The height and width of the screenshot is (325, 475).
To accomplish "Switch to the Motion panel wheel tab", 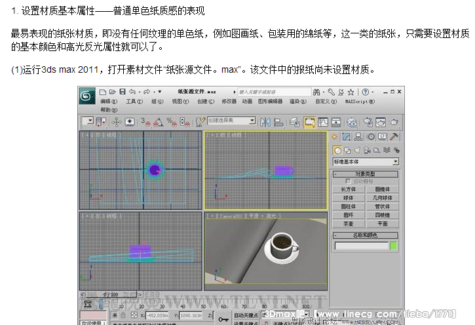I will tap(371, 137).
